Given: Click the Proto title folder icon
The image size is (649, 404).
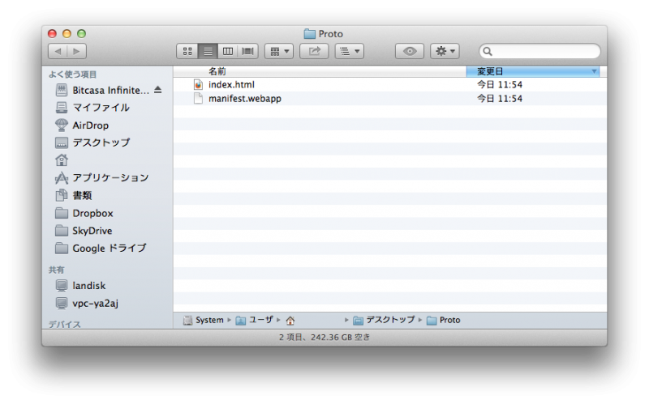Looking at the screenshot, I should [x=309, y=34].
